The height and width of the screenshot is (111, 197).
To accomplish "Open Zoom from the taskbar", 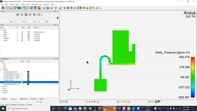I will (x=138, y=108).
